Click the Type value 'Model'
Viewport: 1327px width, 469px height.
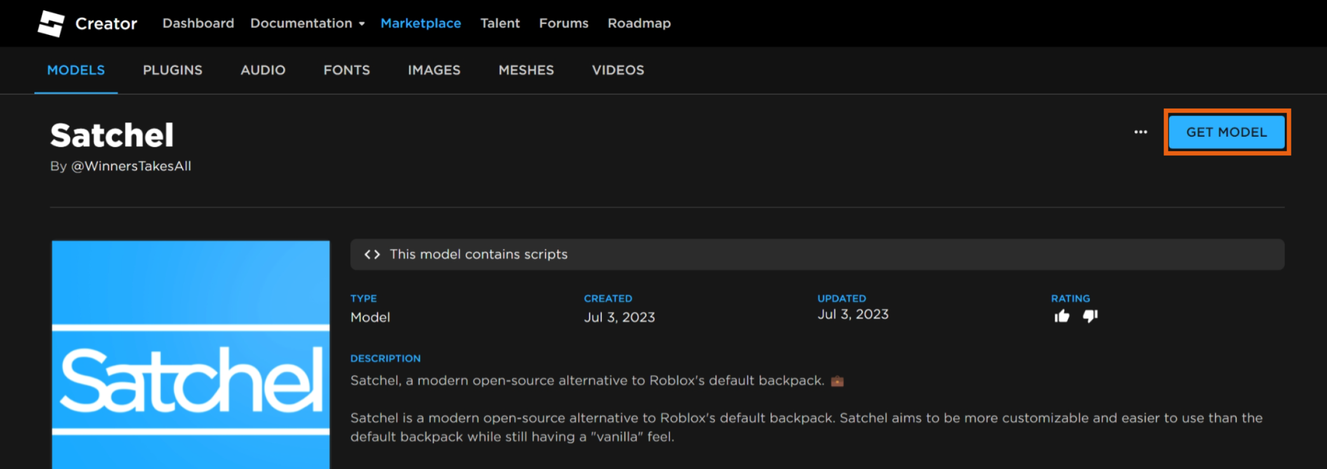click(x=370, y=317)
